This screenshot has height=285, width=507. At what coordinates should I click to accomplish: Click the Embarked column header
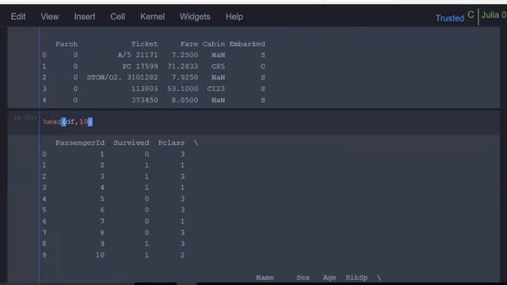pos(247,44)
